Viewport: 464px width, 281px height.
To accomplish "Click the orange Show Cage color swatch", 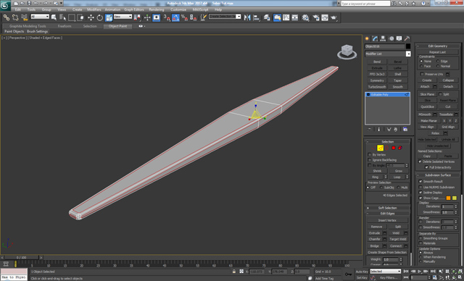I will (448, 198).
